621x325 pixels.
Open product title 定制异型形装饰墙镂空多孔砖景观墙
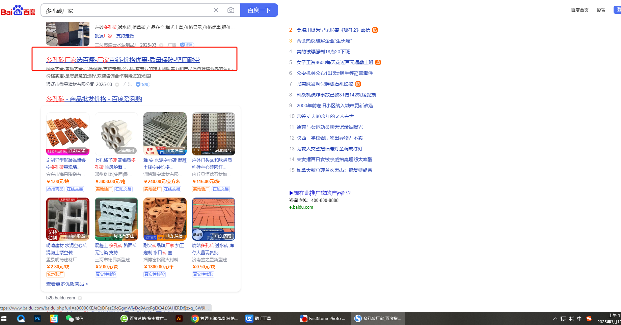[x=66, y=164]
